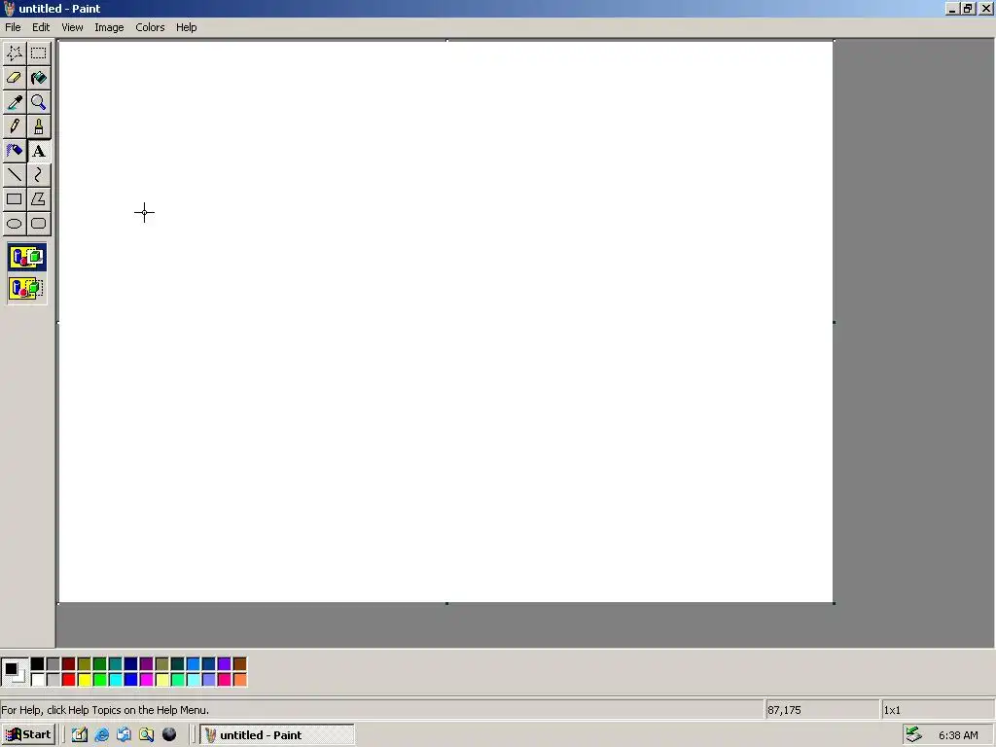Select the bright cyan swatch
Image resolution: width=996 pixels, height=747 pixels.
coord(116,680)
